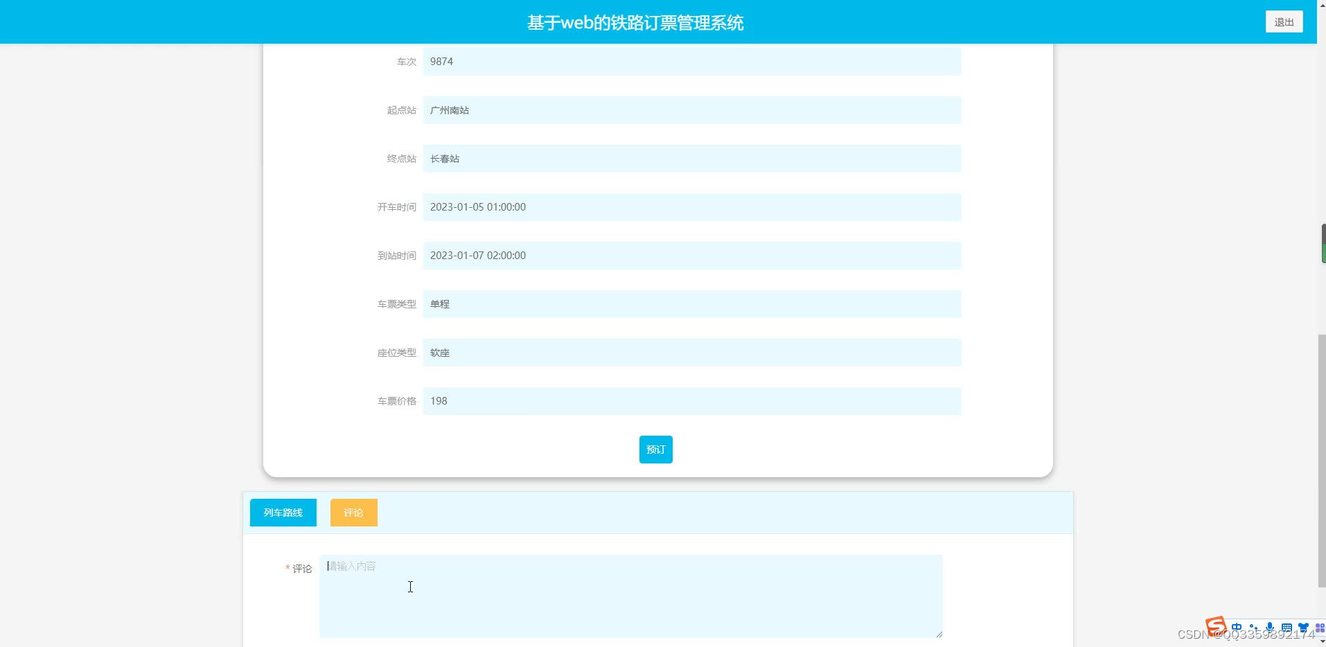Click the 起点站 label

tap(401, 110)
